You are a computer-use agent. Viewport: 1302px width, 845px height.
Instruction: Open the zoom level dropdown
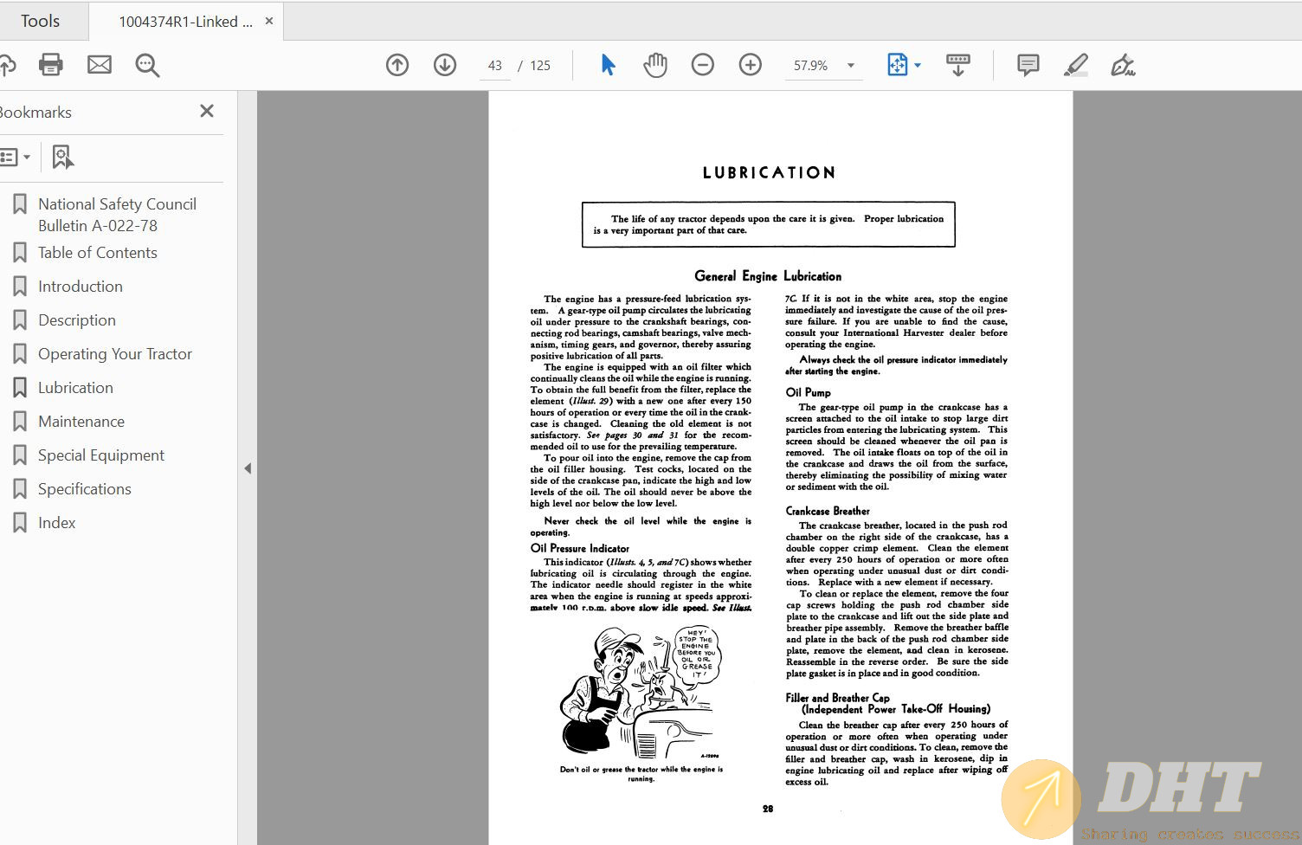click(851, 66)
